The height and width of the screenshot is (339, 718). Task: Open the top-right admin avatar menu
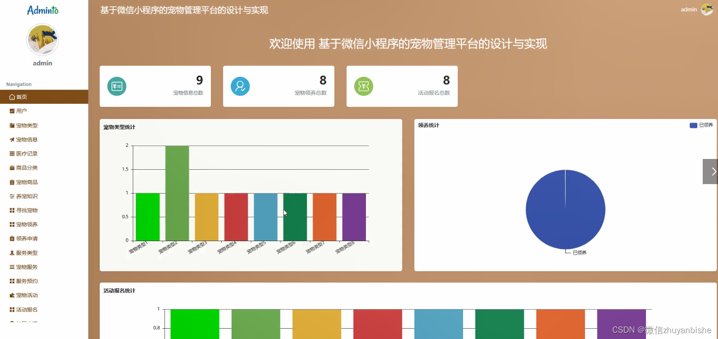click(707, 9)
